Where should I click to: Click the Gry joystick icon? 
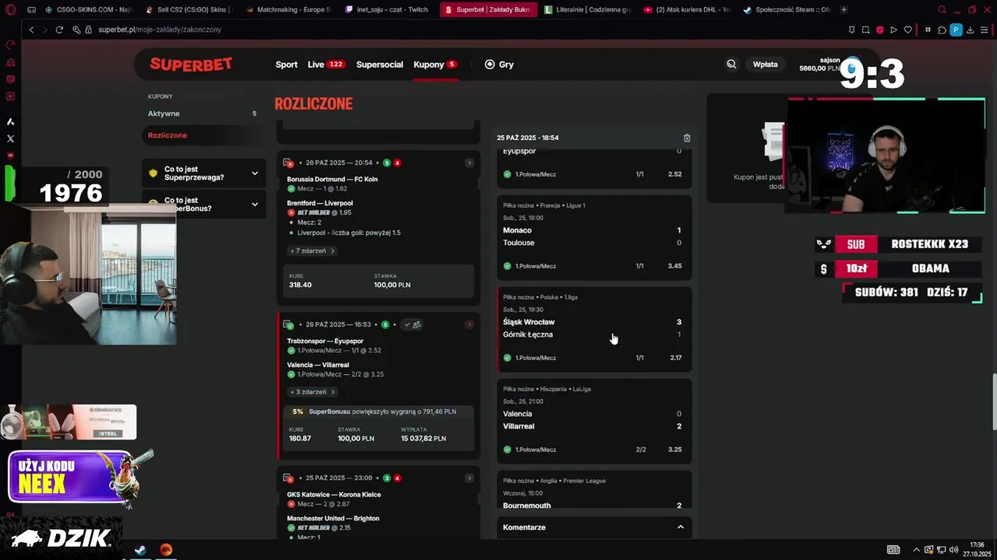coord(490,65)
